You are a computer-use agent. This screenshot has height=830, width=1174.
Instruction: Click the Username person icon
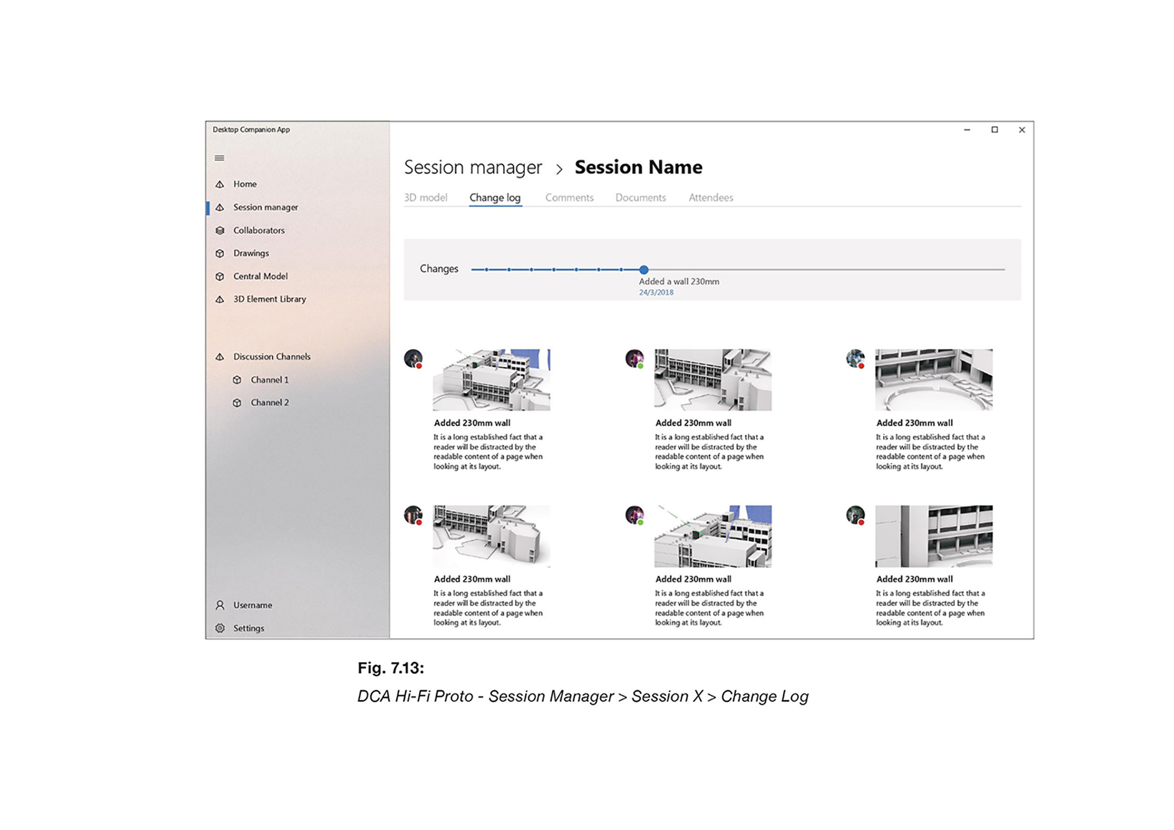[220, 605]
